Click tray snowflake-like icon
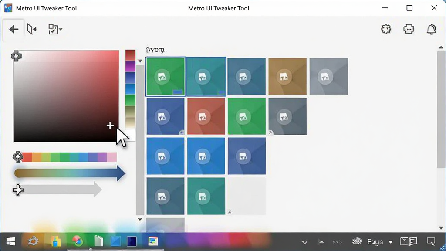This screenshot has width=446, height=251. point(357,241)
